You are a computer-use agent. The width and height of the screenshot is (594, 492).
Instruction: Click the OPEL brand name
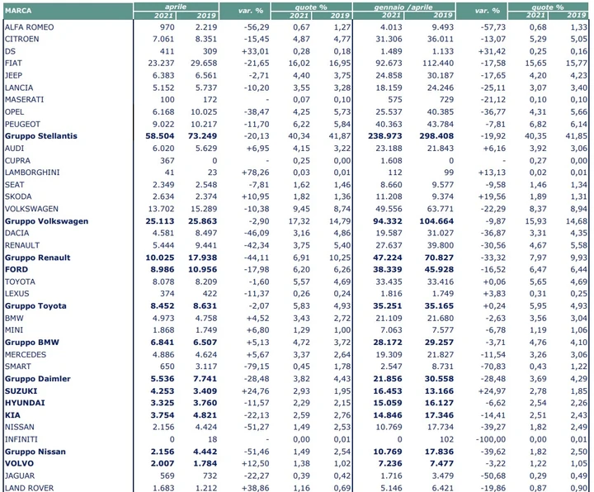pyautogui.click(x=14, y=112)
